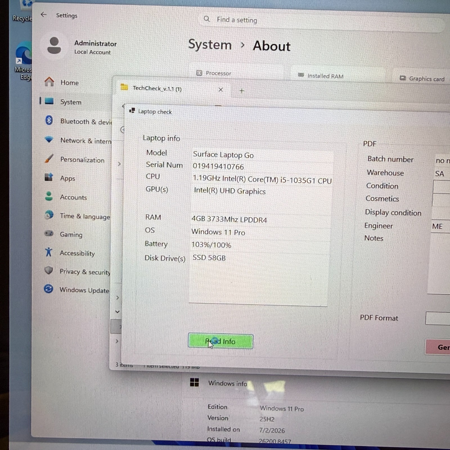Screen dimensions: 450x450
Task: Click the search magnifier icon in Settings
Action: (x=207, y=19)
